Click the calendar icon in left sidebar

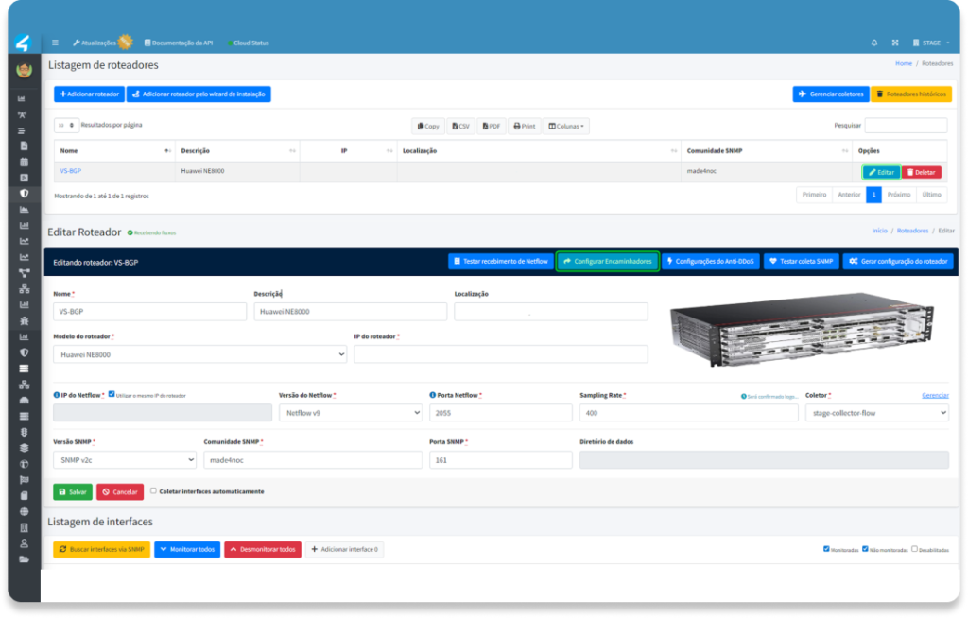[24, 162]
